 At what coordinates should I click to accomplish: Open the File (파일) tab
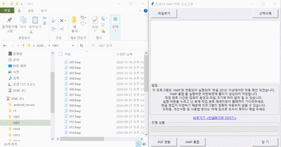coord(7,11)
